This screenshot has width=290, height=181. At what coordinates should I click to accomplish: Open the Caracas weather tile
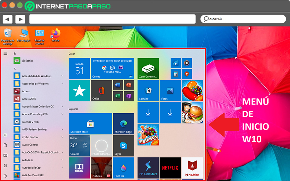79,146
